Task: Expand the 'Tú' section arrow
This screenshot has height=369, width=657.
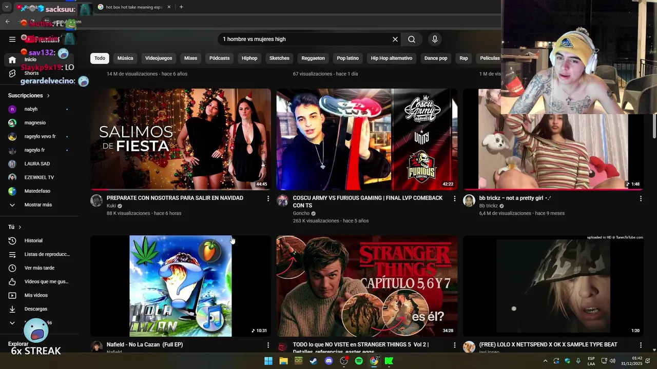Action: tap(20, 227)
